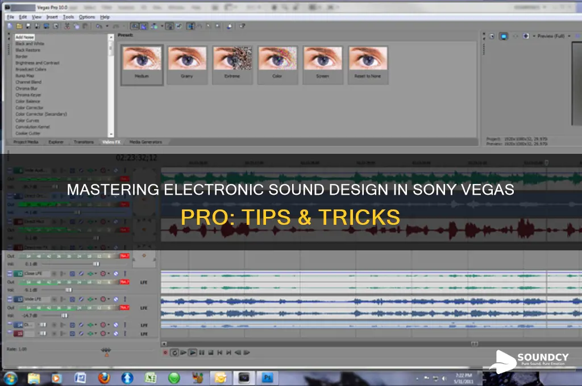Switch to the Project Media tab

pos(26,142)
